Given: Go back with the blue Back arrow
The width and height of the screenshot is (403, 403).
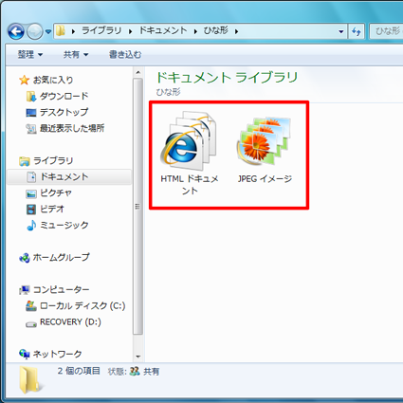Looking at the screenshot, I should [16, 31].
